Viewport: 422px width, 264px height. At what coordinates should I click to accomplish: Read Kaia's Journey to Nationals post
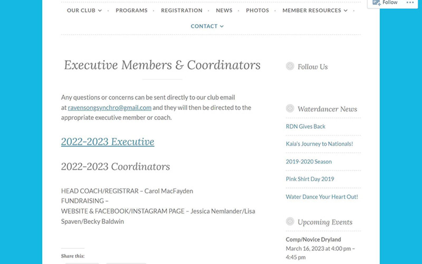319,144
